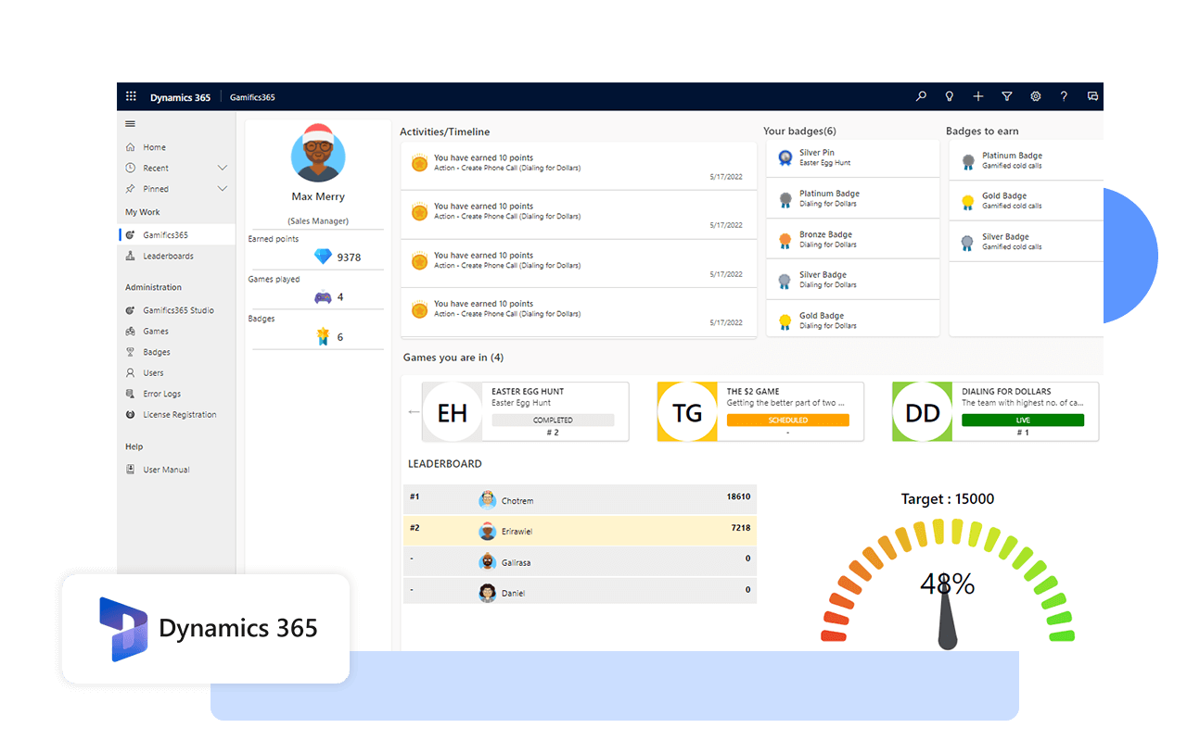
Task: Click the Error Logs icon
Action: 132,394
